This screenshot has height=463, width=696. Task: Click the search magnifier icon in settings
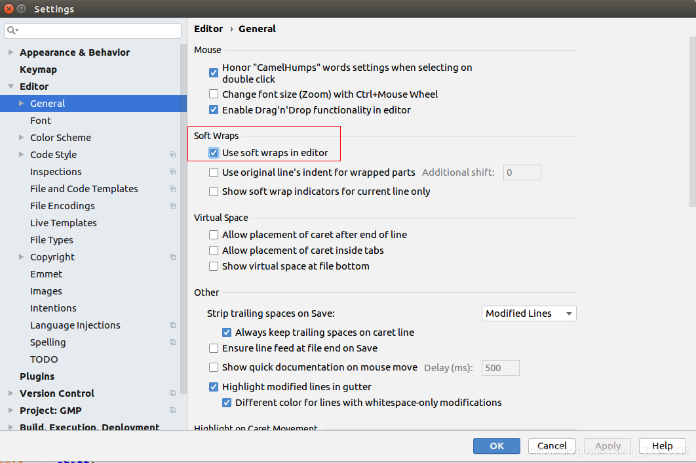[12, 30]
